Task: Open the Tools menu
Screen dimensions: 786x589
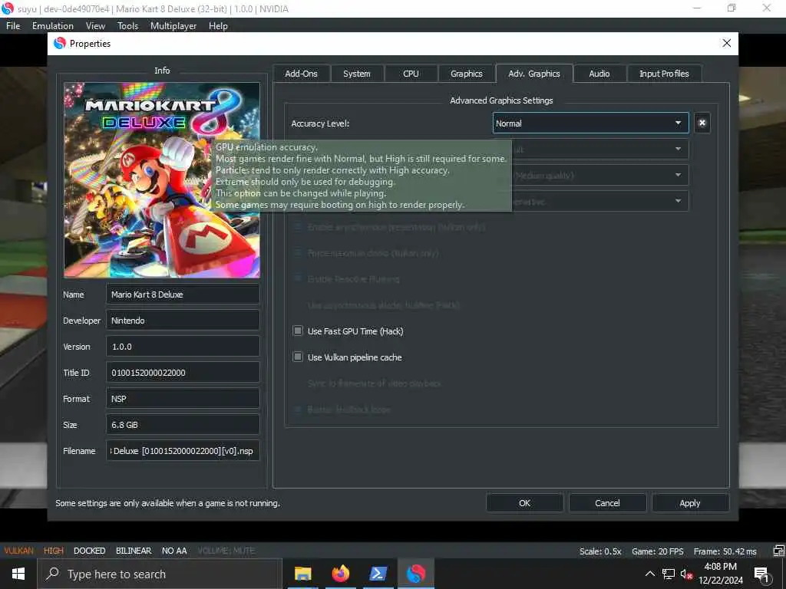Action: [128, 25]
